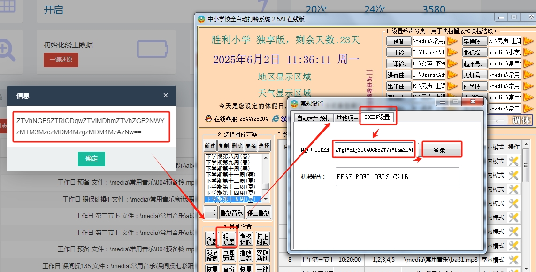
Task: Click the schedule table vertical scrollbar thumb
Action: point(526,165)
